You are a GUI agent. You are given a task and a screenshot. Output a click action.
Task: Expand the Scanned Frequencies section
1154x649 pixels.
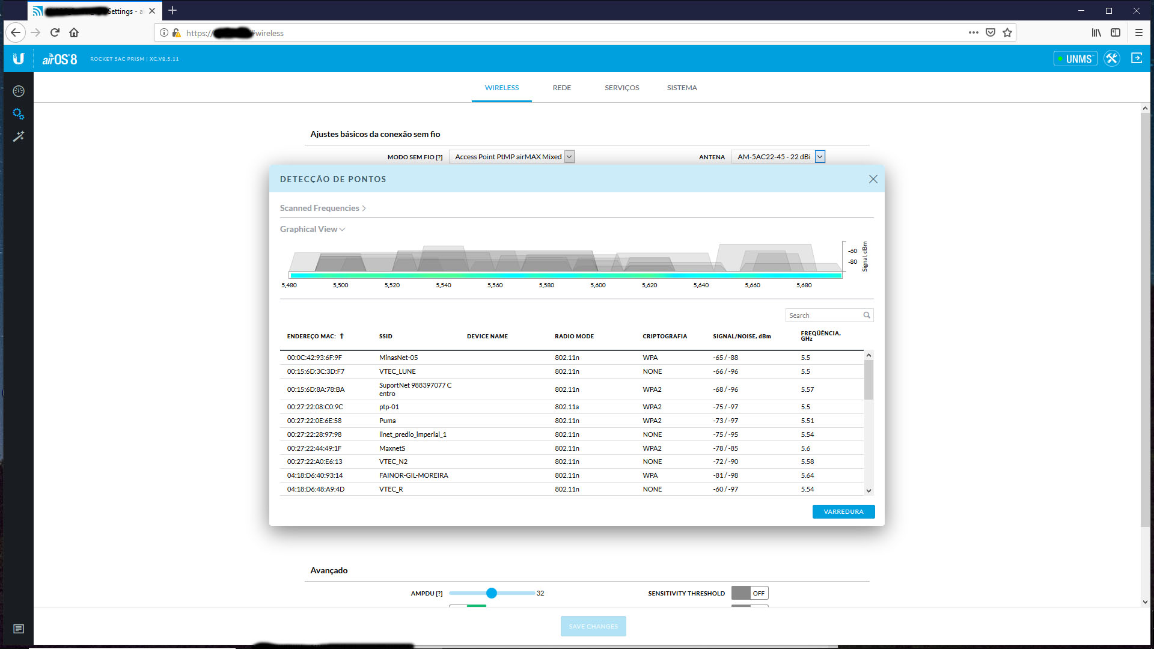323,208
